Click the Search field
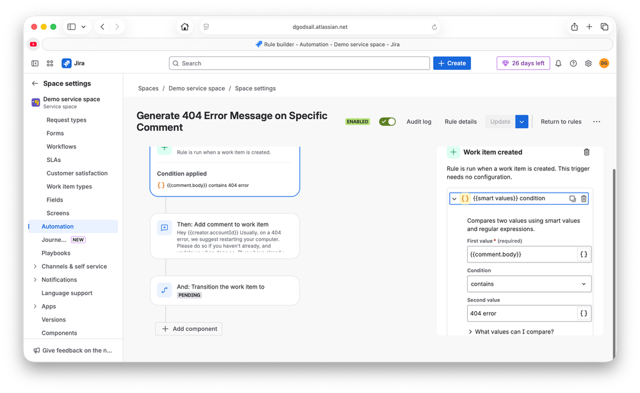The width and height of the screenshot is (640, 393). 299,63
